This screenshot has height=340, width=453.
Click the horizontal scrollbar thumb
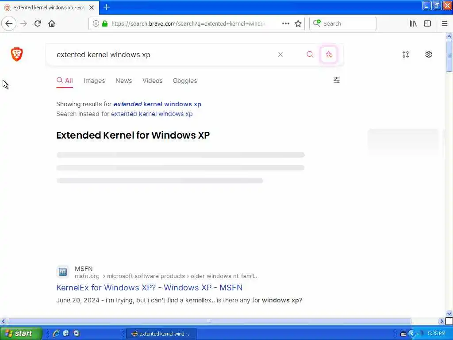pyautogui.click(x=209, y=321)
